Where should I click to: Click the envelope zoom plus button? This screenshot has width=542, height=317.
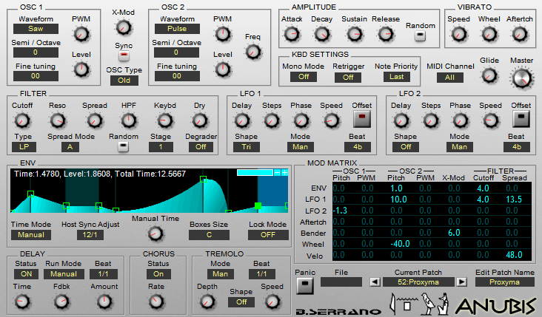pyautogui.click(x=284, y=172)
